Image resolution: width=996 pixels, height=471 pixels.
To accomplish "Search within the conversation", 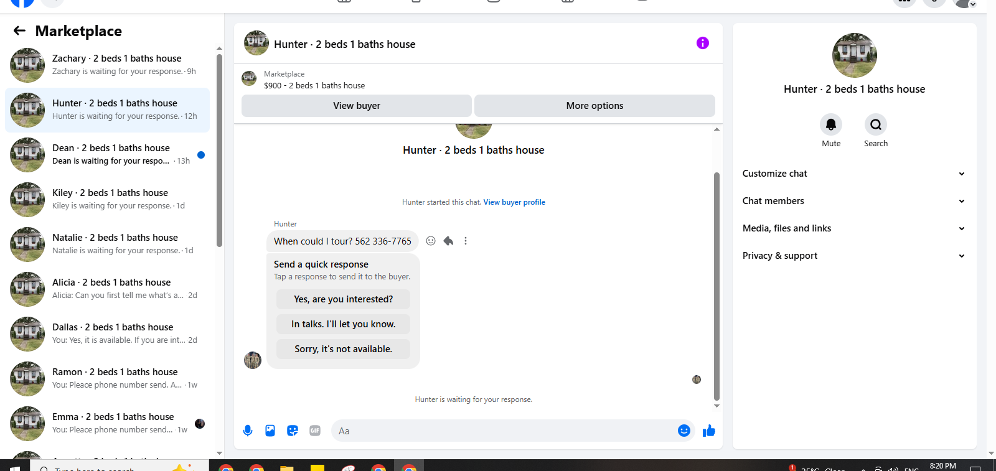I will [x=876, y=124].
